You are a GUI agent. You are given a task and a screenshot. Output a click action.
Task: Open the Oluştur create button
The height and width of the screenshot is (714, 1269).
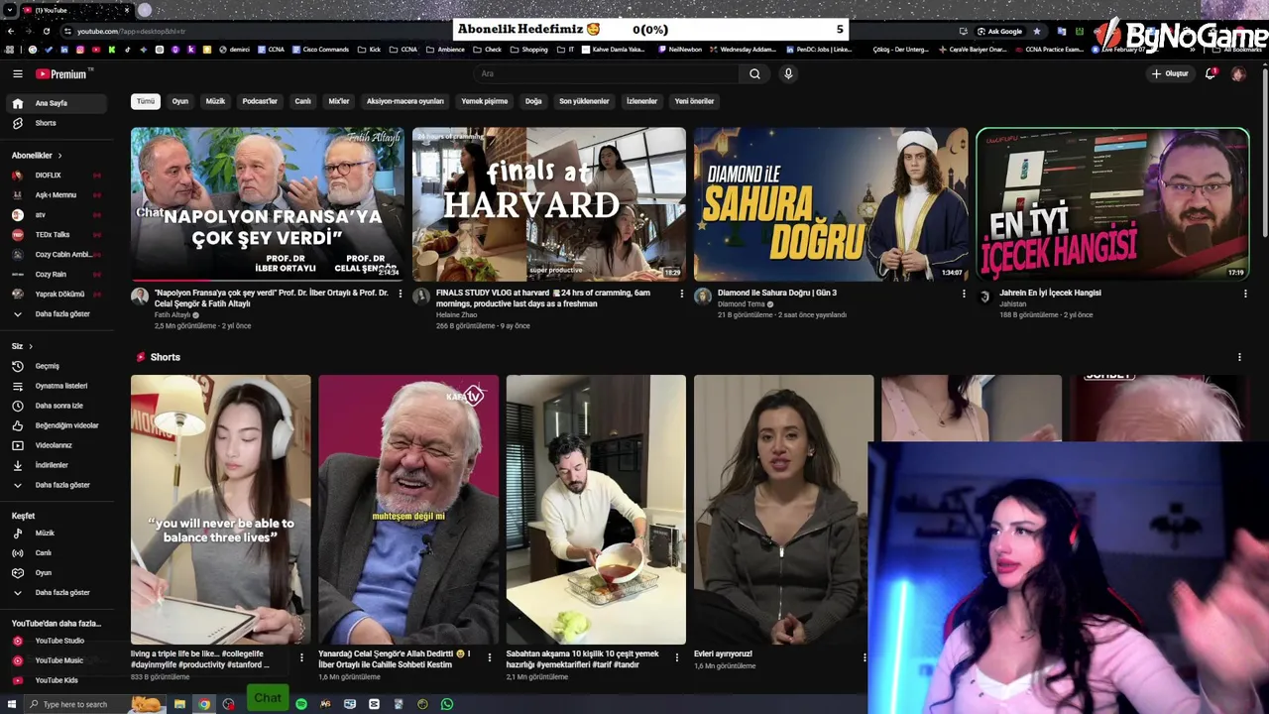point(1169,73)
